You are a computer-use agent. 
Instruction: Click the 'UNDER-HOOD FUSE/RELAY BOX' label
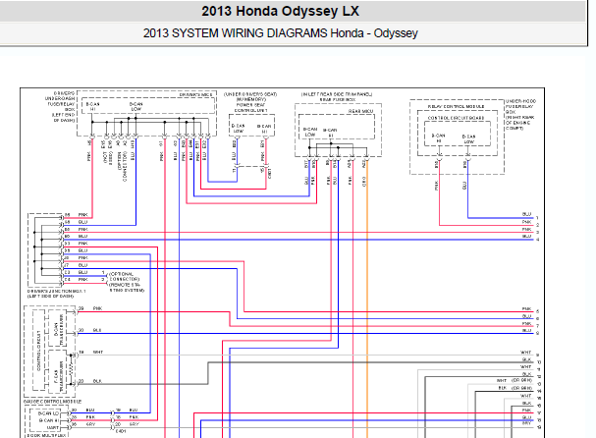tap(520, 107)
